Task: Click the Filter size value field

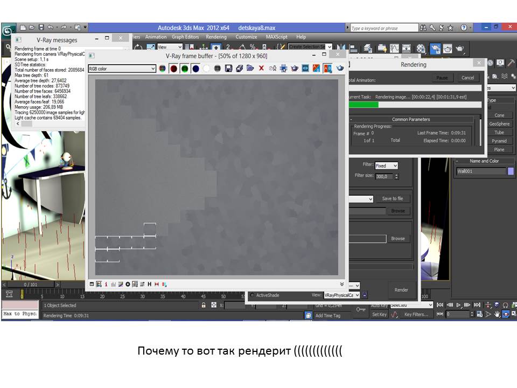Action: pos(384,176)
